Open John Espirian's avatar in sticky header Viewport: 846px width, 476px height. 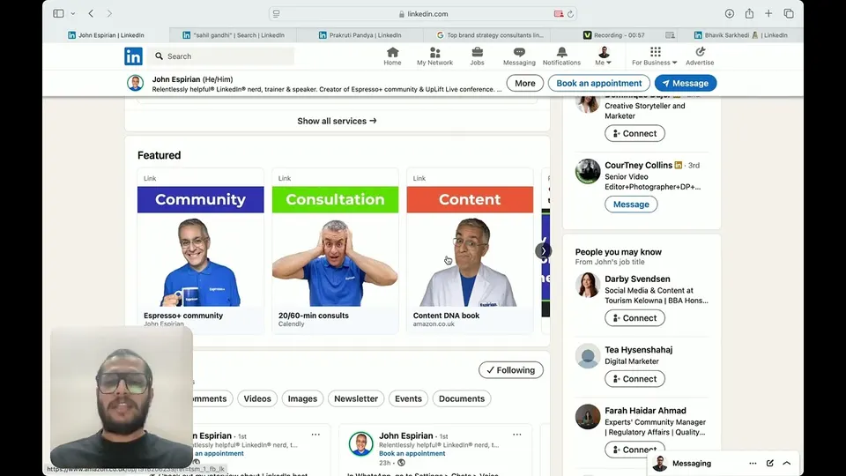pos(136,83)
